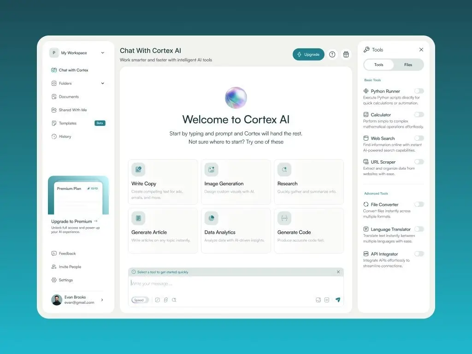Click the Cortex AI orb logo
This screenshot has width=472, height=354.
pyautogui.click(x=236, y=98)
